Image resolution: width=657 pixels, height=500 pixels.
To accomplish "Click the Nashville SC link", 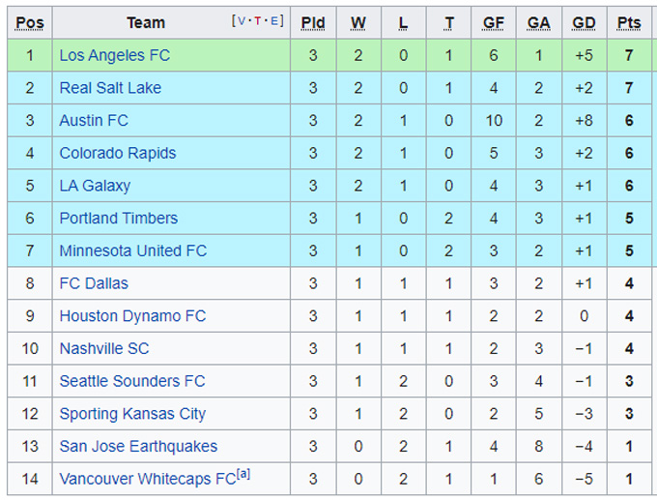I will point(104,348).
